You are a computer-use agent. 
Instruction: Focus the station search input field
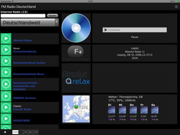click(x=23, y=16)
